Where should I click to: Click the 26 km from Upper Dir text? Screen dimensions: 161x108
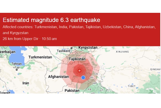[20, 39]
